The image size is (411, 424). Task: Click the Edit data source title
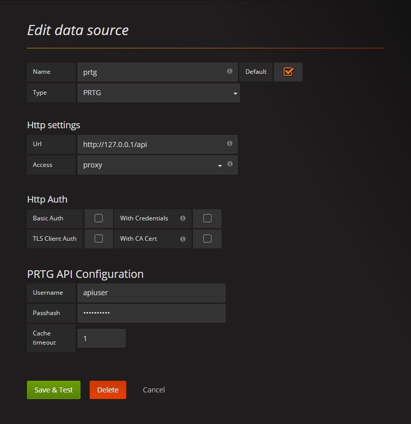coord(78,30)
